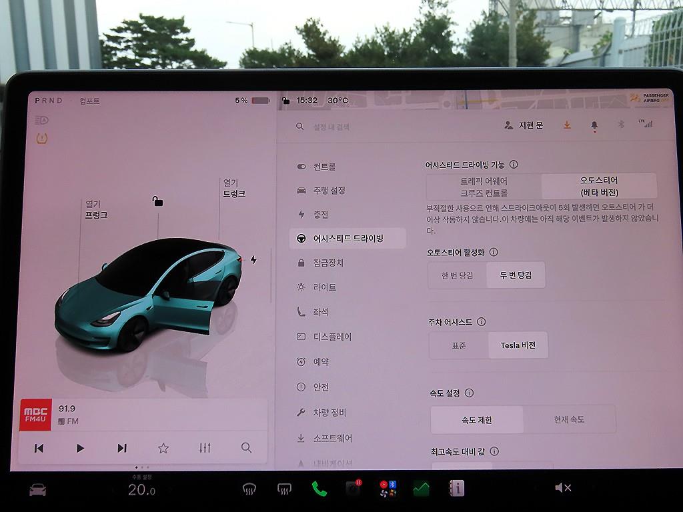Screen dimensions: 683x512
Task: Open the 주행 설정 settings menu
Action: [x=321, y=191]
